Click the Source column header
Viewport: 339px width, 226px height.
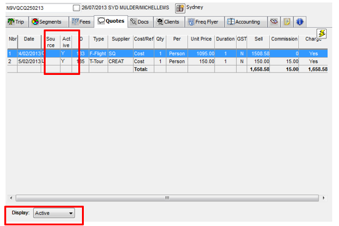(51, 42)
